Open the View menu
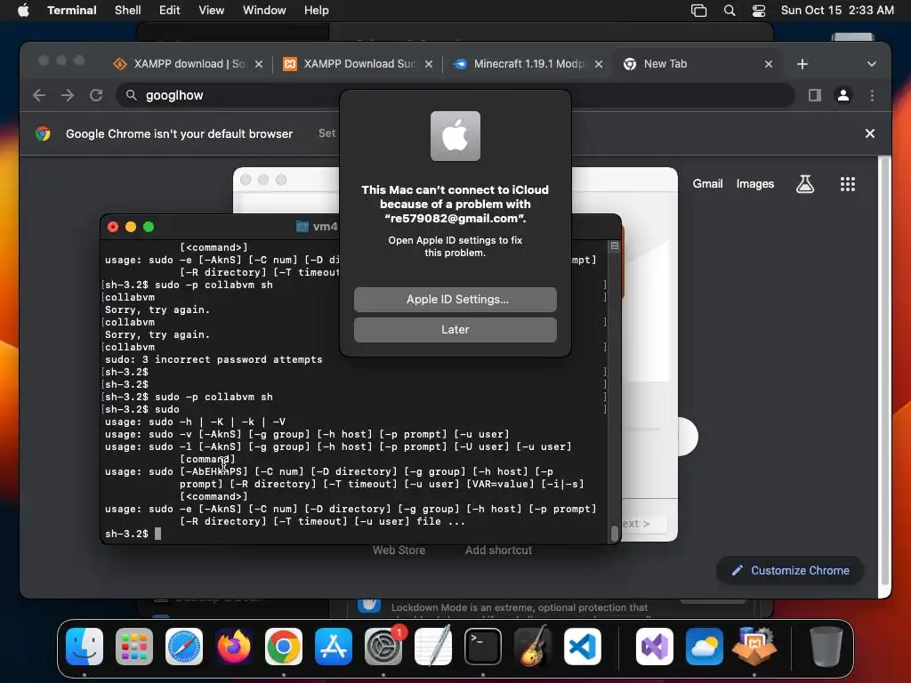The height and width of the screenshot is (683, 911). [x=211, y=10]
